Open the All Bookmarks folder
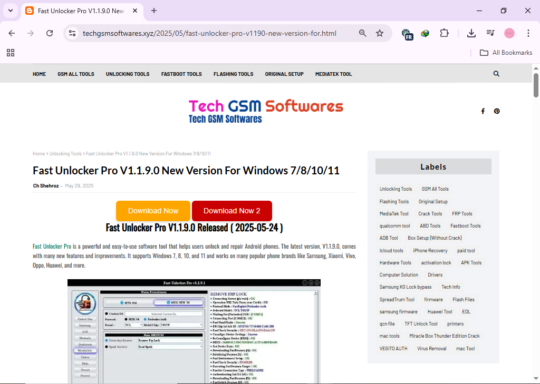The height and width of the screenshot is (384, 540). click(506, 53)
